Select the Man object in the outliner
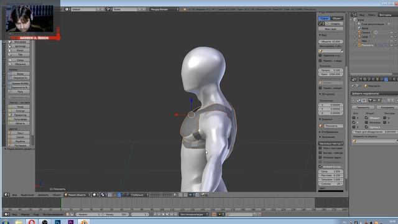The height and width of the screenshot is (224, 398). point(364,41)
